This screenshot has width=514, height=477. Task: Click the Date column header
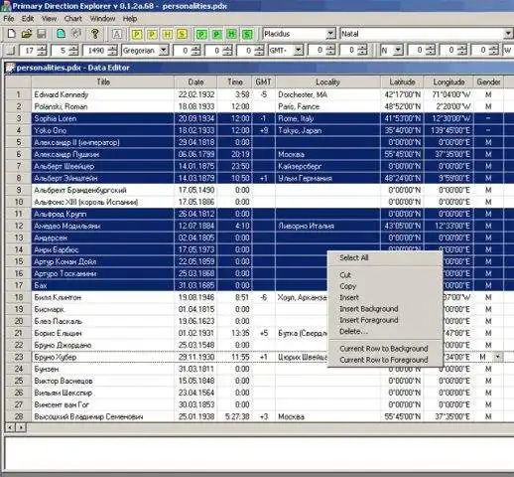pos(195,81)
